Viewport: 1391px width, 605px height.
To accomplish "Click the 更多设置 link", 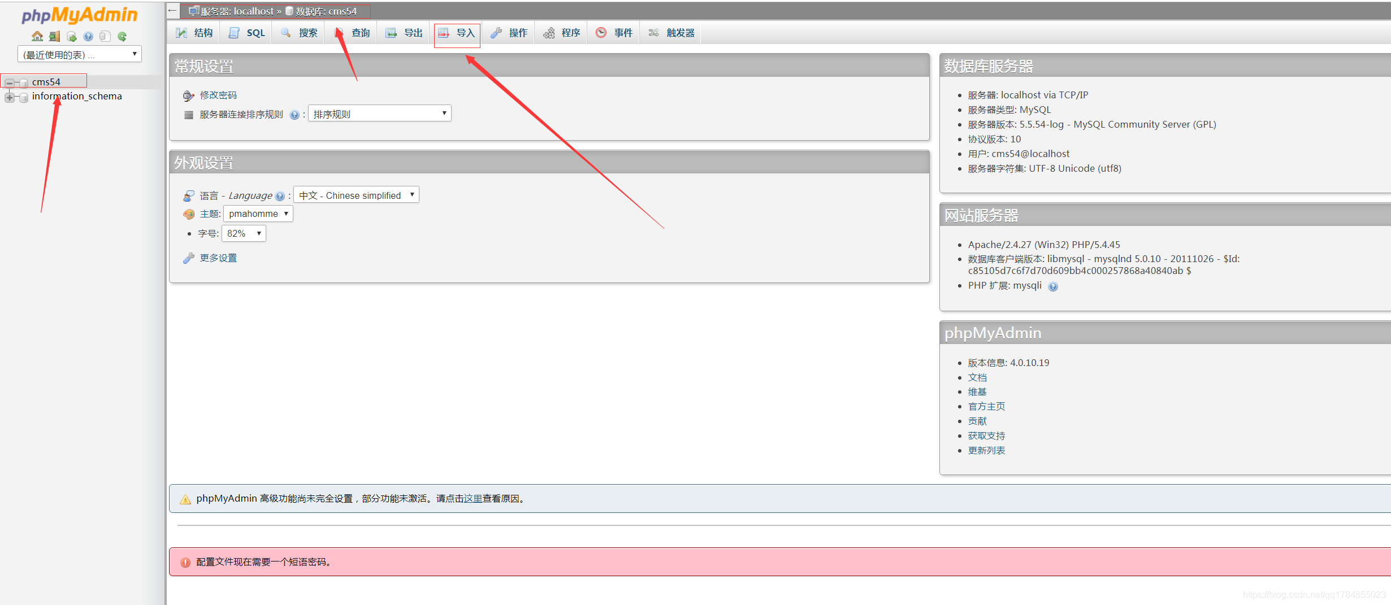I will coord(218,258).
